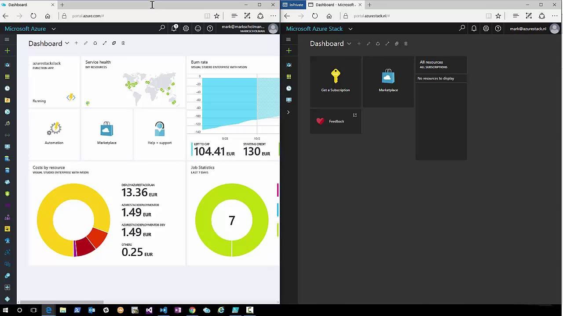Open Windows Start button on taskbar

pos(5,310)
